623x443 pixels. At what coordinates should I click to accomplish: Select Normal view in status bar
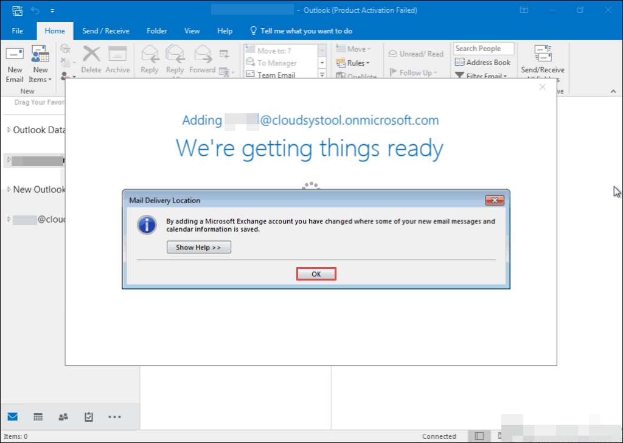point(479,436)
